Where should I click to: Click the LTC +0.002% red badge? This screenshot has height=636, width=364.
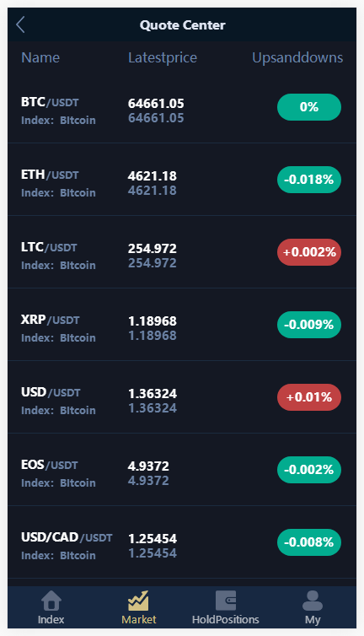click(309, 252)
